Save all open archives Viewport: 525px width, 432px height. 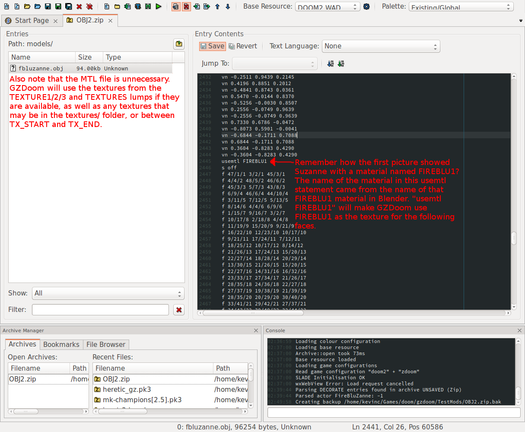(x=69, y=6)
